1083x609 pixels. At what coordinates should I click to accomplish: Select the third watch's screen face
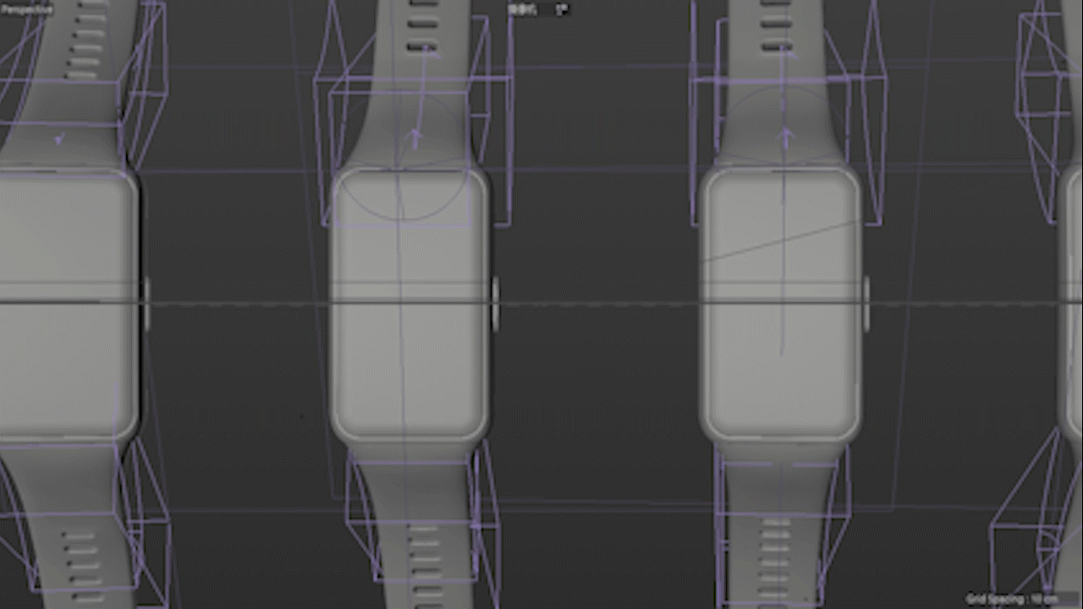780,304
